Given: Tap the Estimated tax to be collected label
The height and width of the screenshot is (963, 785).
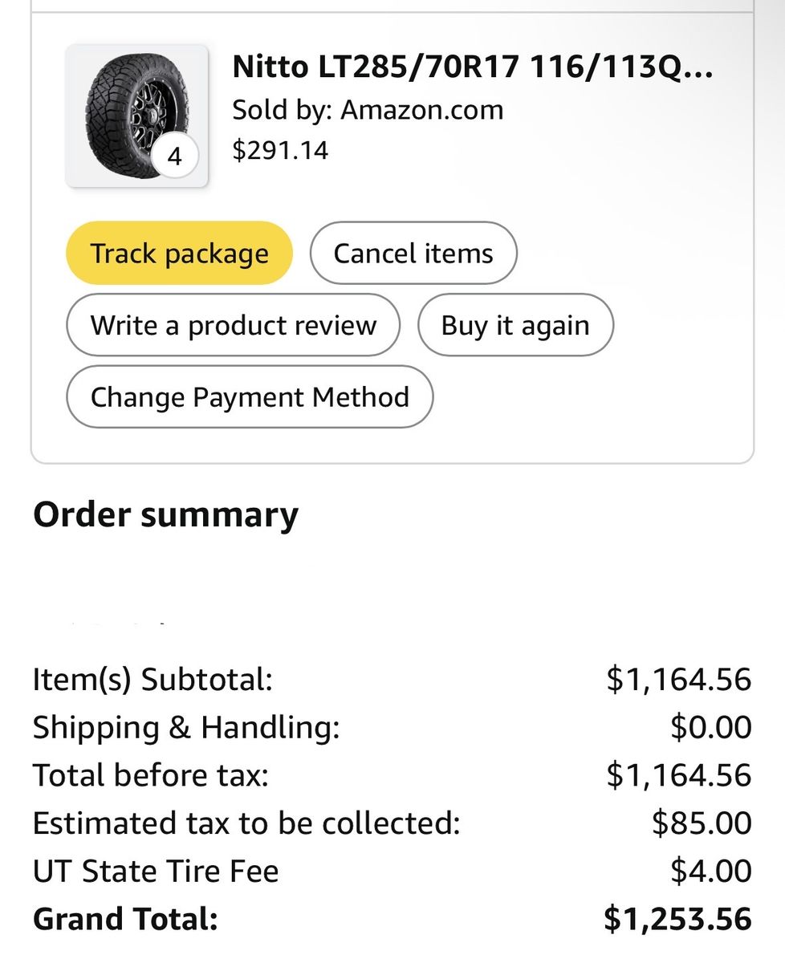Looking at the screenshot, I should (246, 823).
